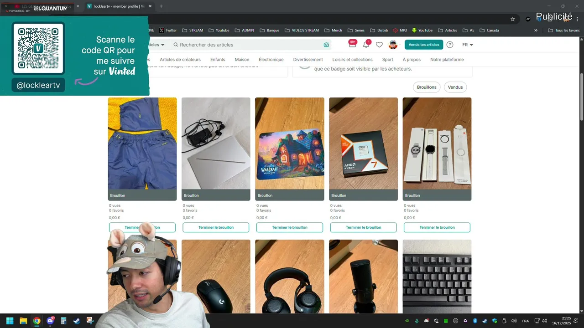Open the Enfants category

218,60
